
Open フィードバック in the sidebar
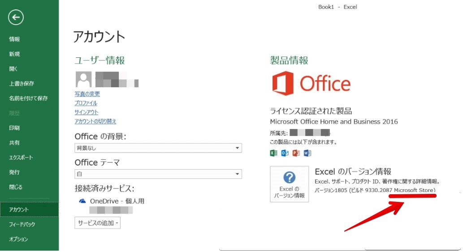(22, 224)
